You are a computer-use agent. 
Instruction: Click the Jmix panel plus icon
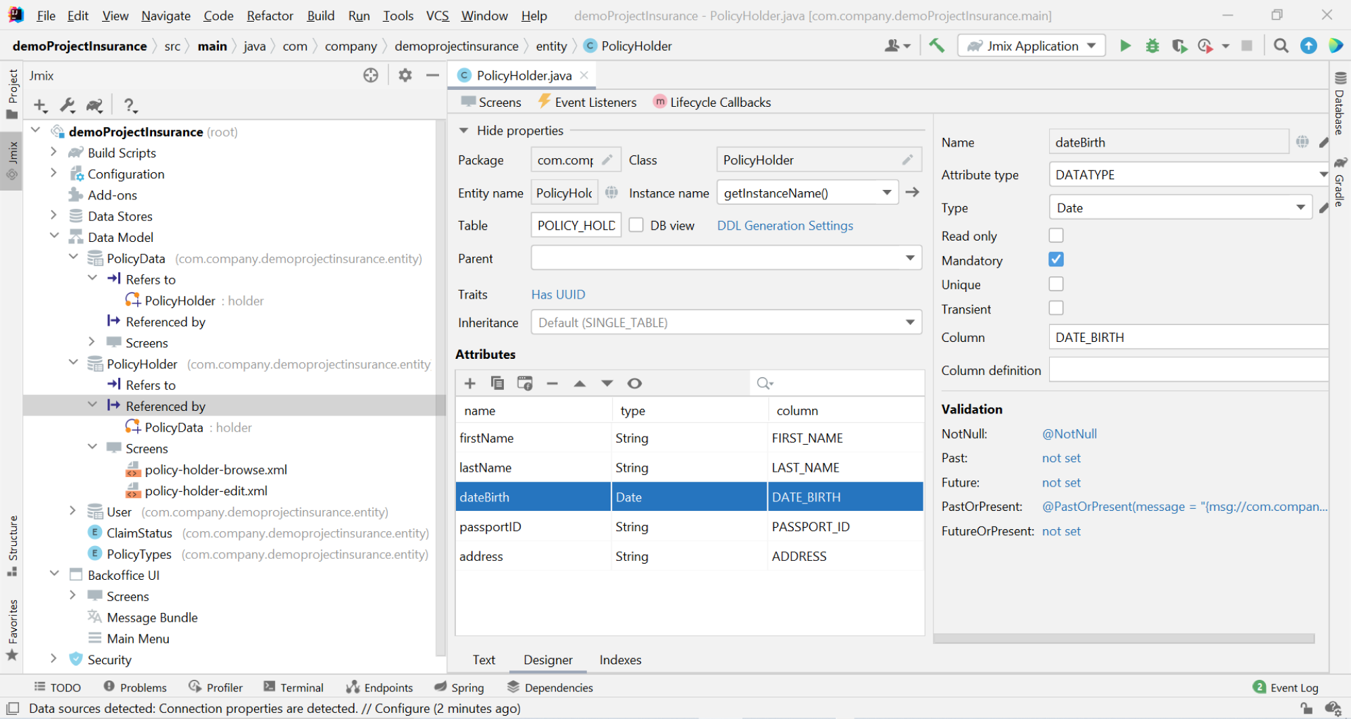40,105
